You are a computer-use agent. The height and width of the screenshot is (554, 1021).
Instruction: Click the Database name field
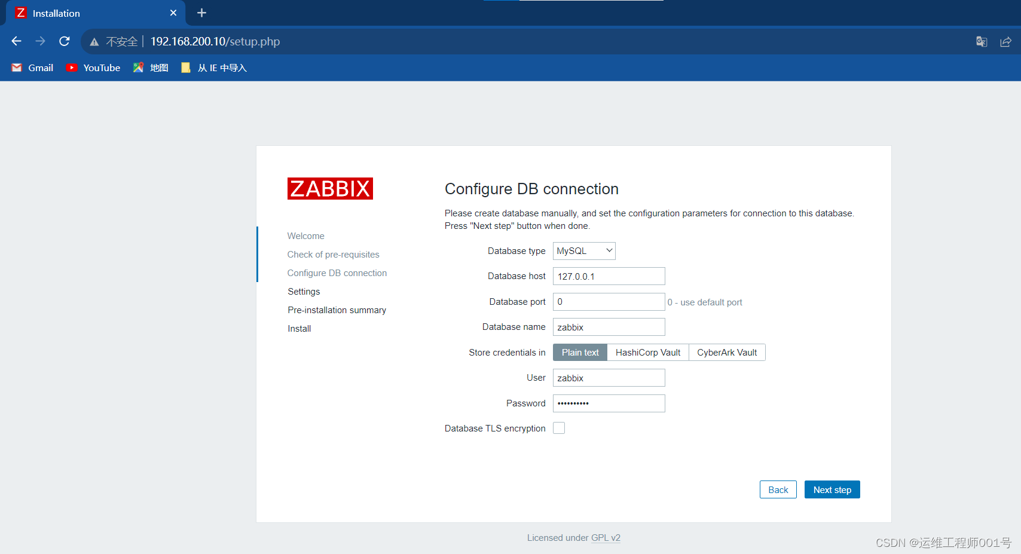click(x=609, y=327)
